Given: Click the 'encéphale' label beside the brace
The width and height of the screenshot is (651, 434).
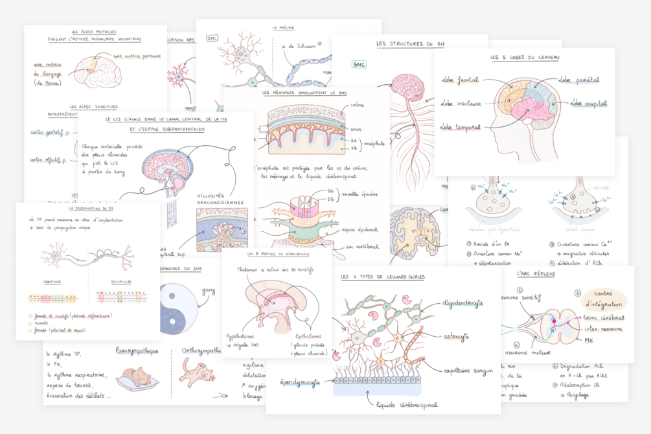Looking at the screenshot, I should coord(374,144).
